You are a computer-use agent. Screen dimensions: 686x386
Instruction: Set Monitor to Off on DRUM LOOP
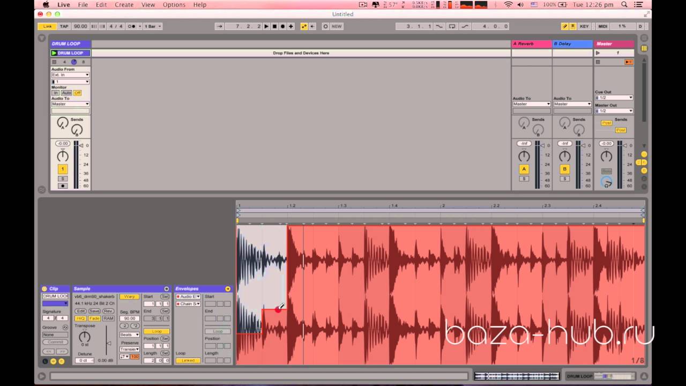[77, 93]
